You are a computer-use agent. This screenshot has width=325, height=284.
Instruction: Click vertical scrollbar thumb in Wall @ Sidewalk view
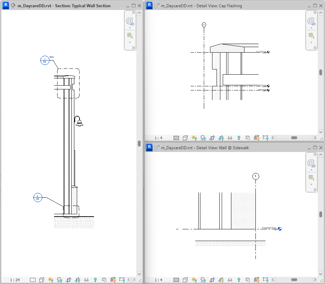point(321,215)
